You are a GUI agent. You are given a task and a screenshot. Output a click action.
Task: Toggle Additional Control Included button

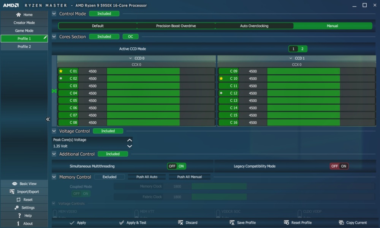click(113, 154)
